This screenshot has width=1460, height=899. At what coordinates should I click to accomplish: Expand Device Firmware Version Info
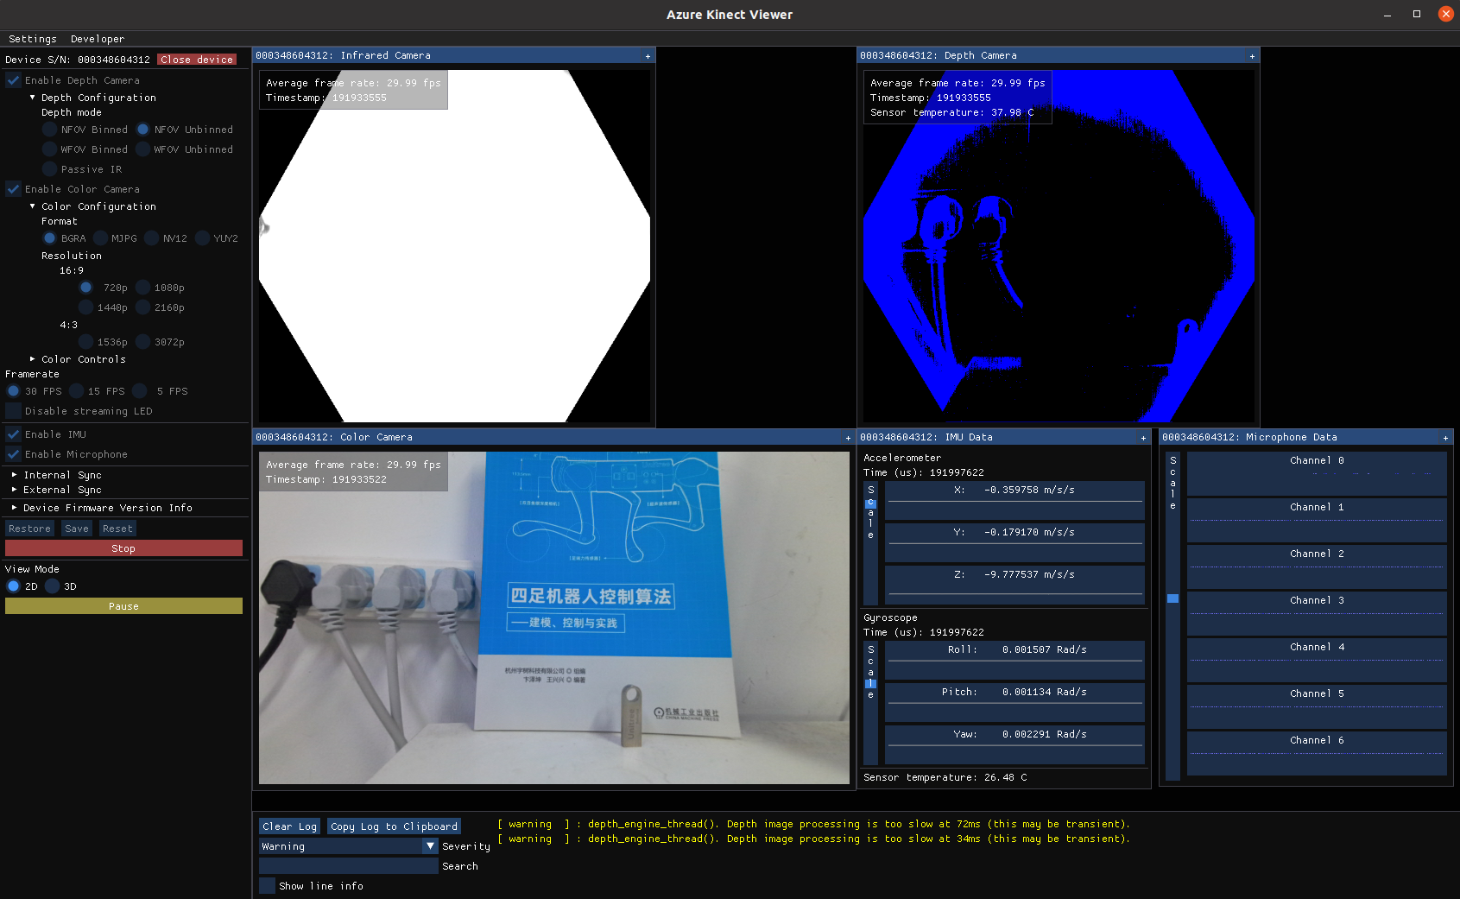[14, 508]
